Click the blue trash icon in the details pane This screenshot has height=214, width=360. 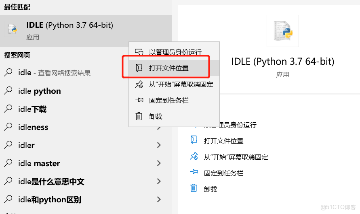click(x=194, y=188)
